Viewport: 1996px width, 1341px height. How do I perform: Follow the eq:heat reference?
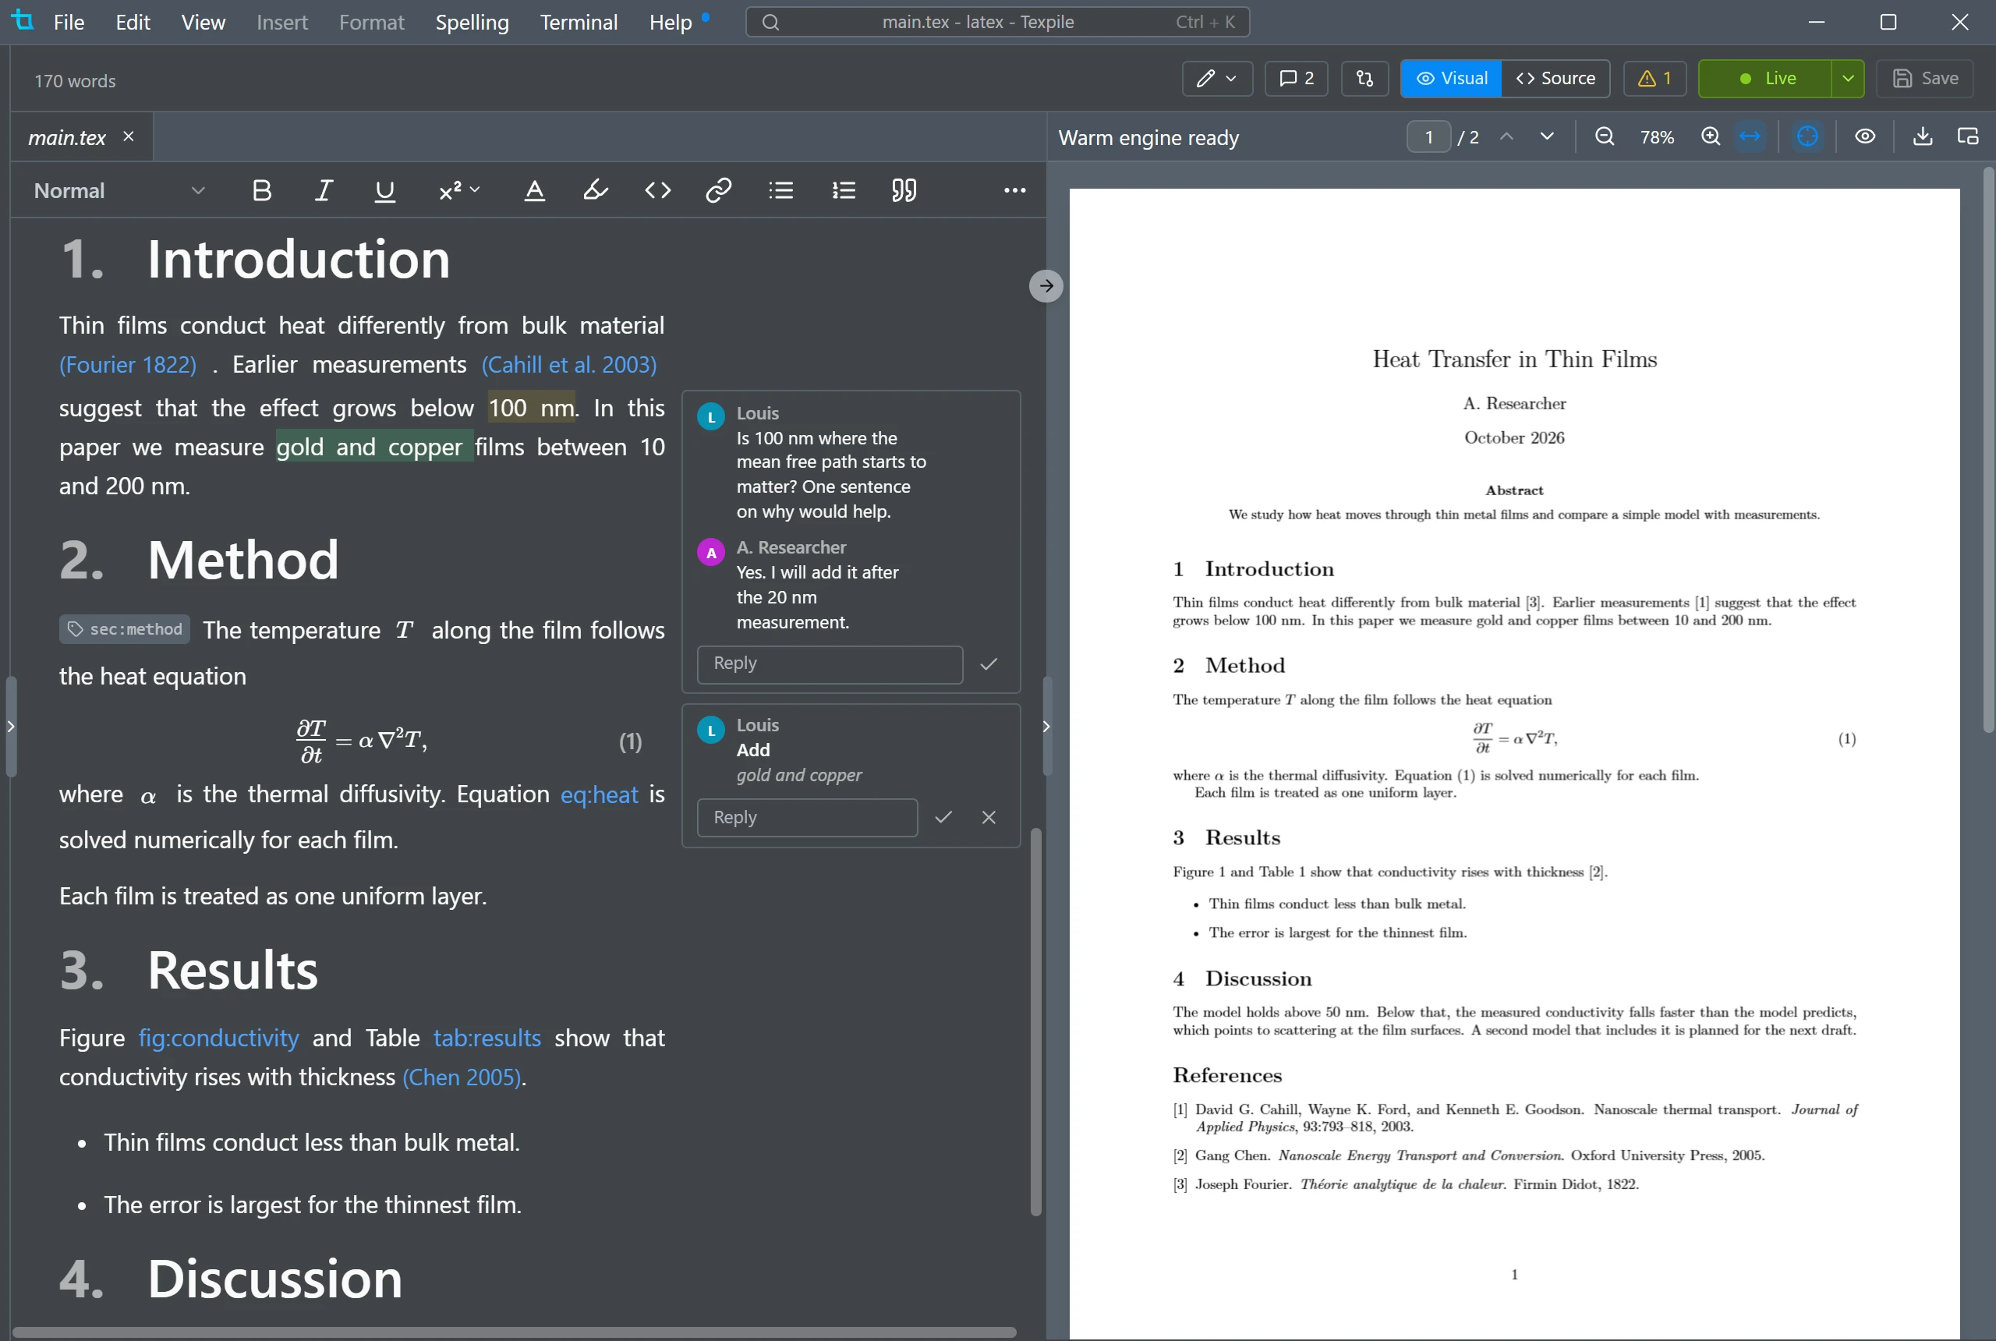[x=599, y=795]
